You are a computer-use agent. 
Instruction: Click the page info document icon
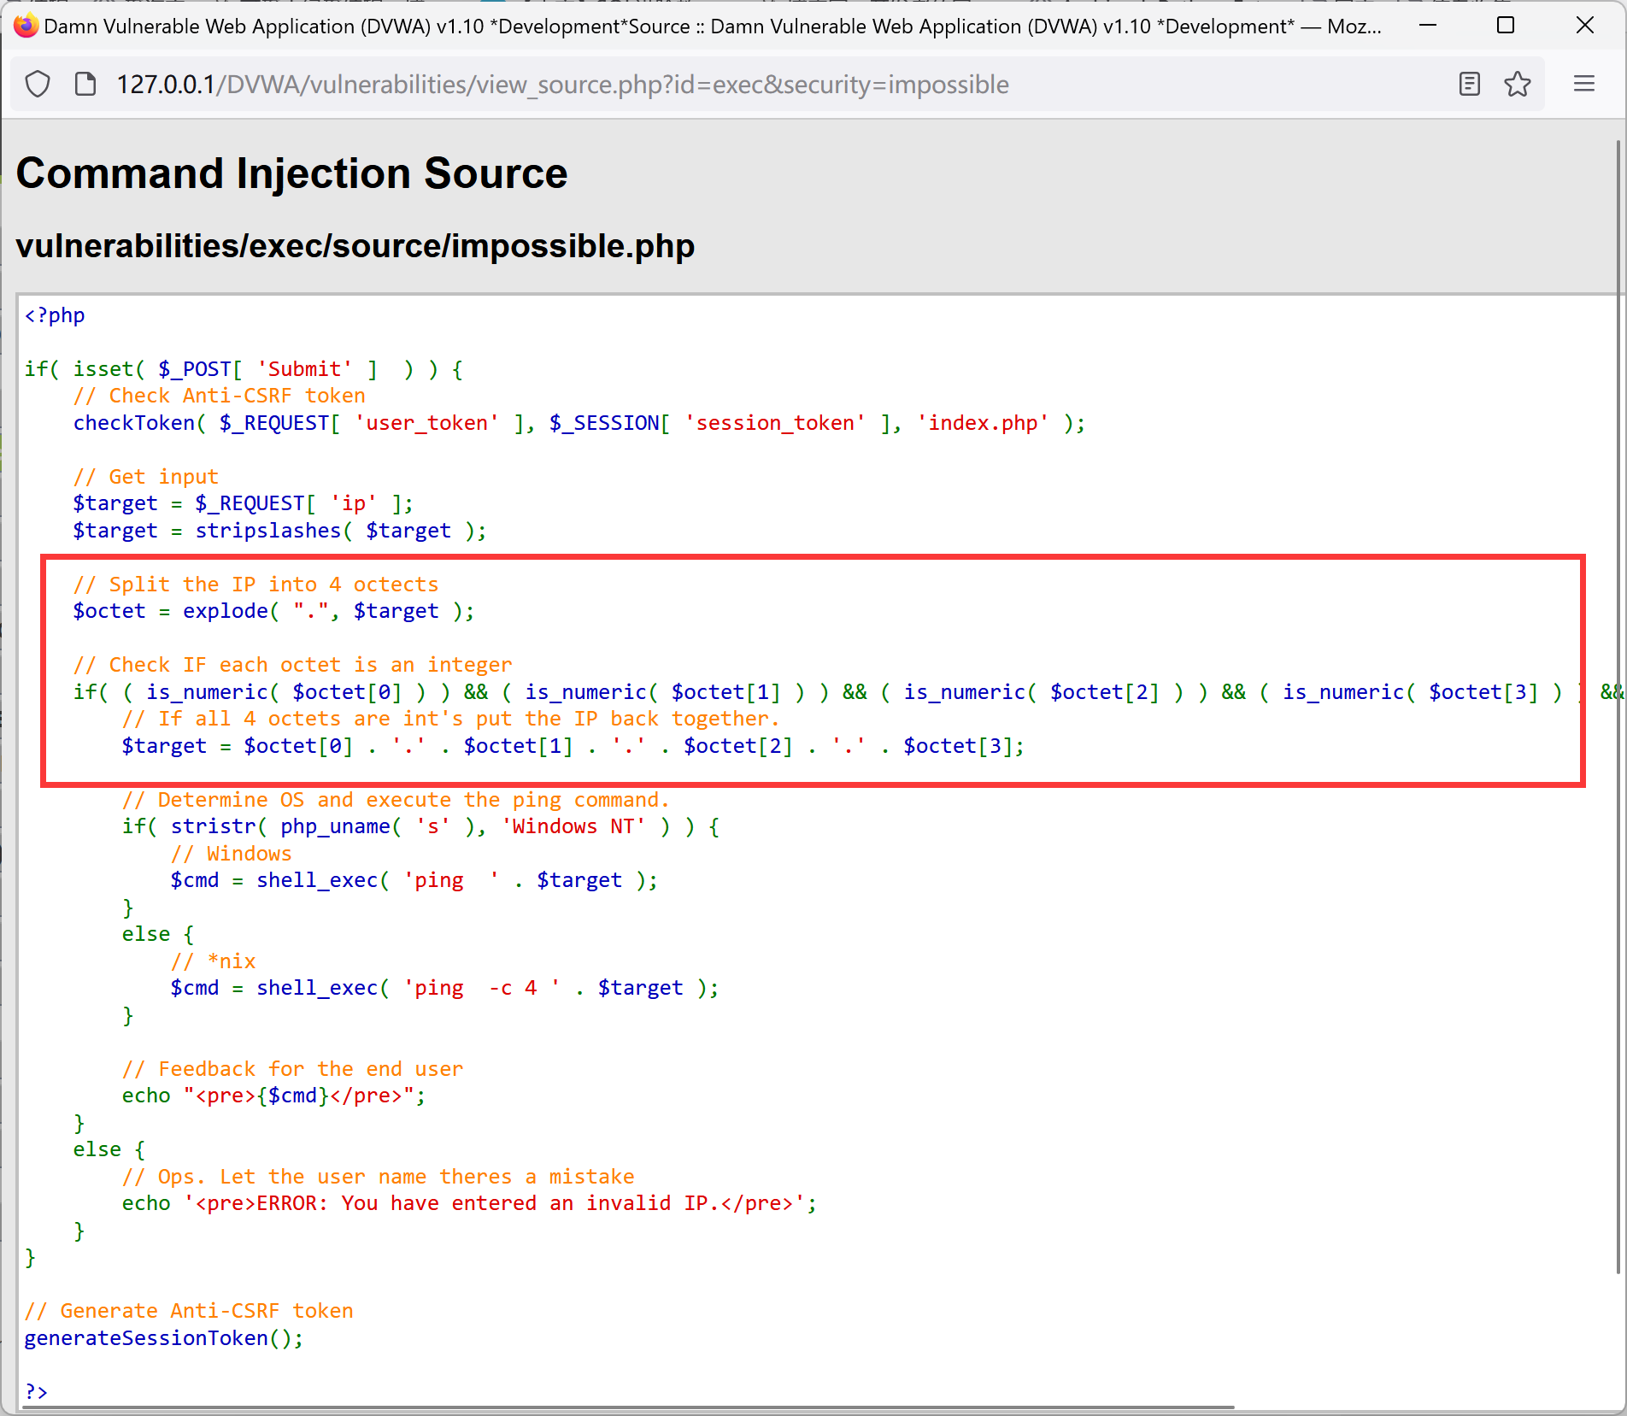85,85
